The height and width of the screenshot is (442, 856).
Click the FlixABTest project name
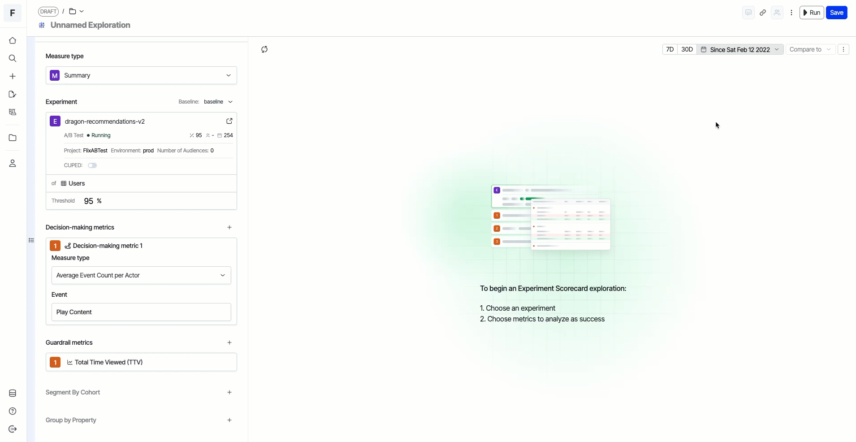click(x=95, y=151)
